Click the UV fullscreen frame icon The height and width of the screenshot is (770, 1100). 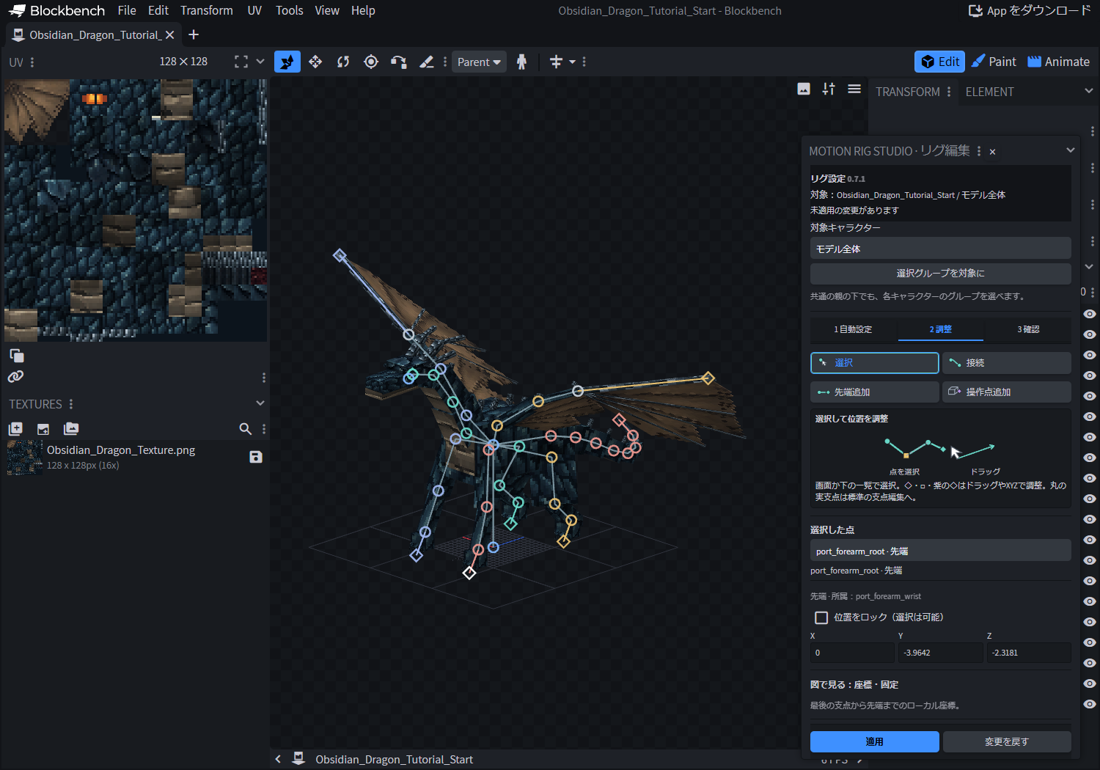241,62
